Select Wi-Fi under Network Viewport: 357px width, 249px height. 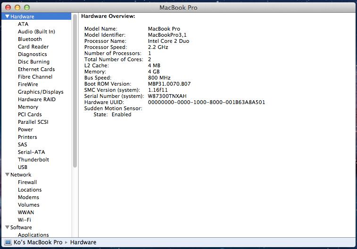pos(25,220)
